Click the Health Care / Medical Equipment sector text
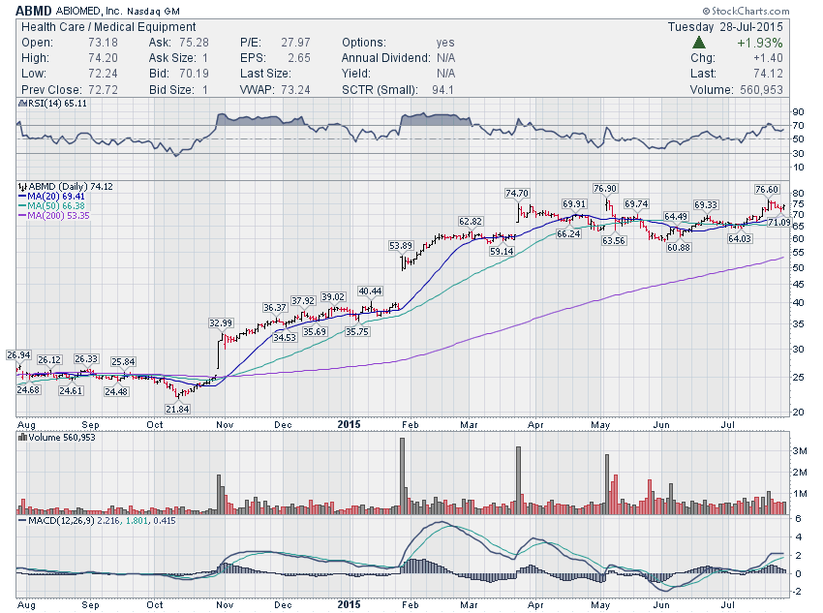 click(108, 27)
